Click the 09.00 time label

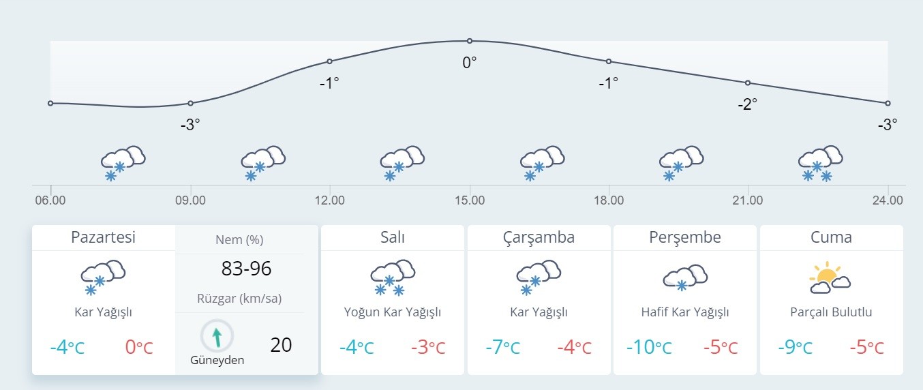point(190,200)
